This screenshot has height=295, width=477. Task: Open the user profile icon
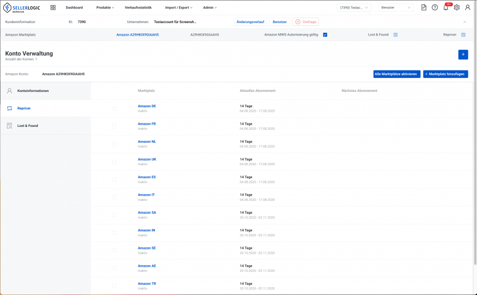(467, 7)
